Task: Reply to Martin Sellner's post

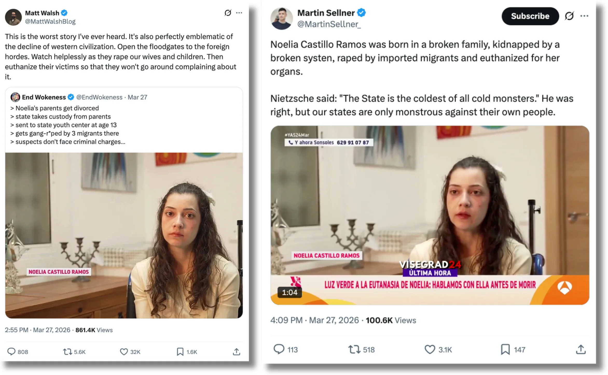Action: point(279,349)
